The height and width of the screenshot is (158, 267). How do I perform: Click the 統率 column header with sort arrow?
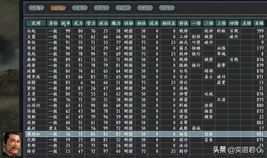65,23
